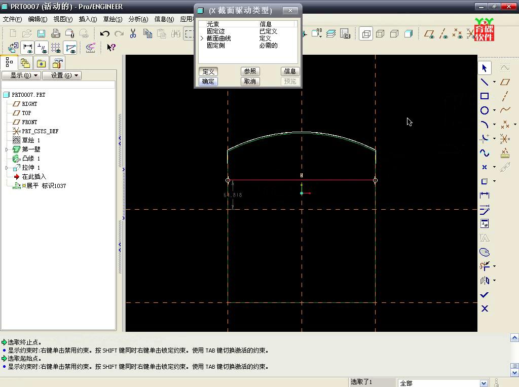Open the Arc tool flyout arrow
The width and height of the screenshot is (519, 387).
tap(494, 125)
